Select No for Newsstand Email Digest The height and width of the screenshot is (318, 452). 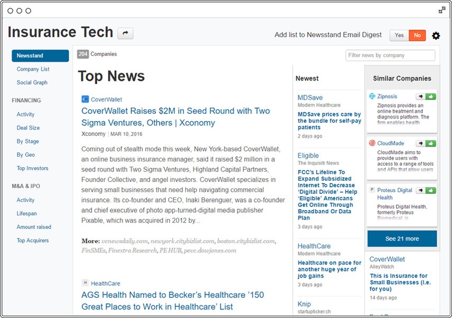point(417,35)
